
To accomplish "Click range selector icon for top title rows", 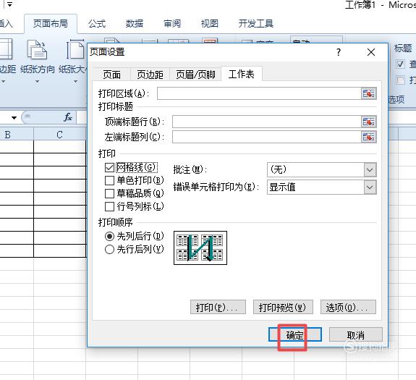I will (369, 122).
